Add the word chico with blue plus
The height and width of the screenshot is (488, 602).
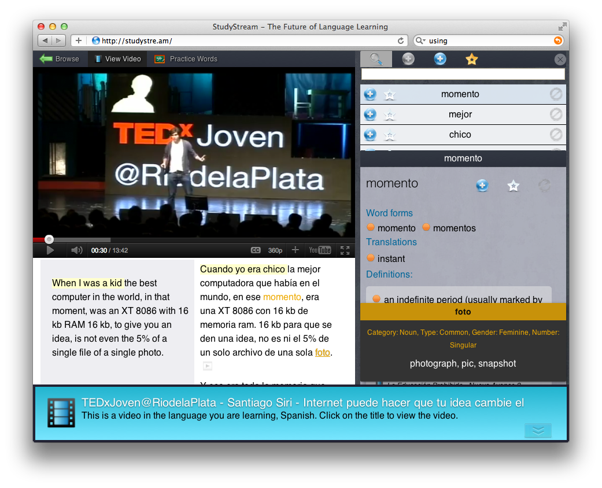(x=370, y=135)
